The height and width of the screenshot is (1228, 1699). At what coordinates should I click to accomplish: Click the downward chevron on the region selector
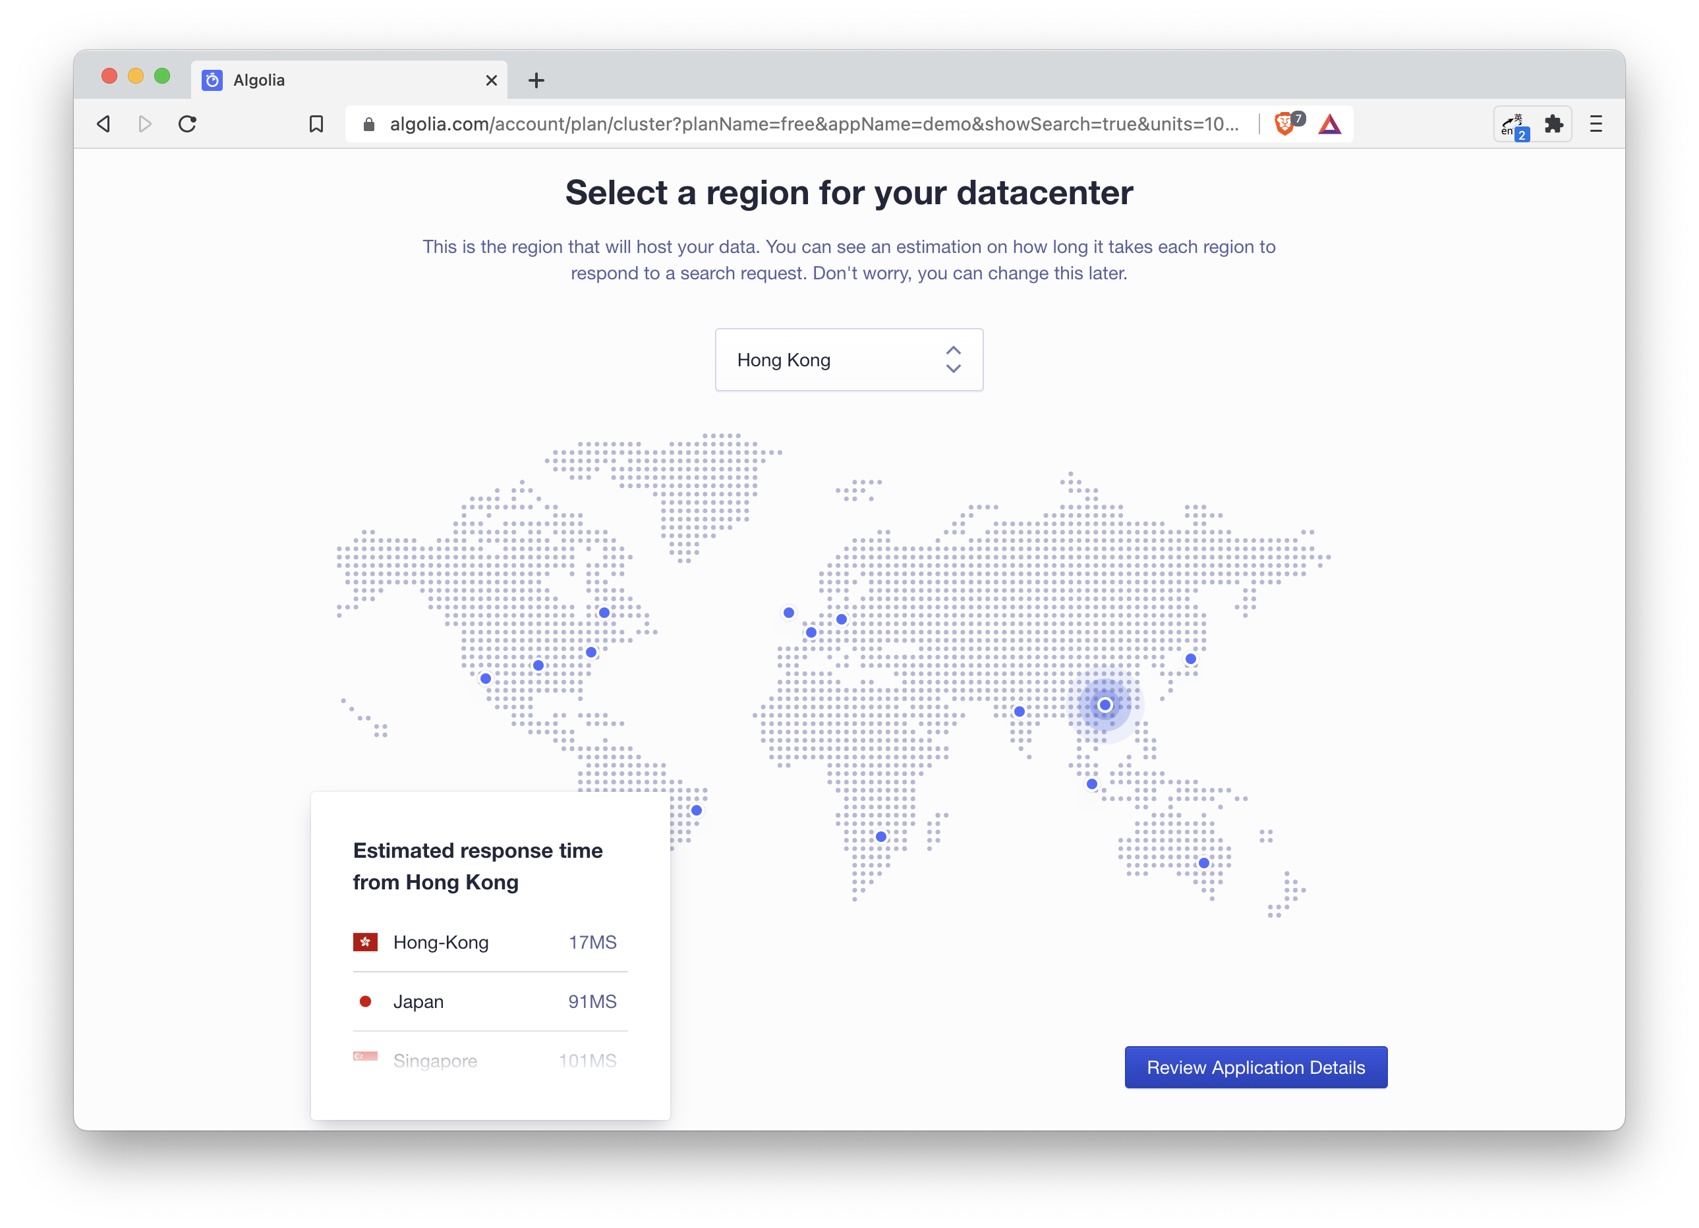(953, 369)
